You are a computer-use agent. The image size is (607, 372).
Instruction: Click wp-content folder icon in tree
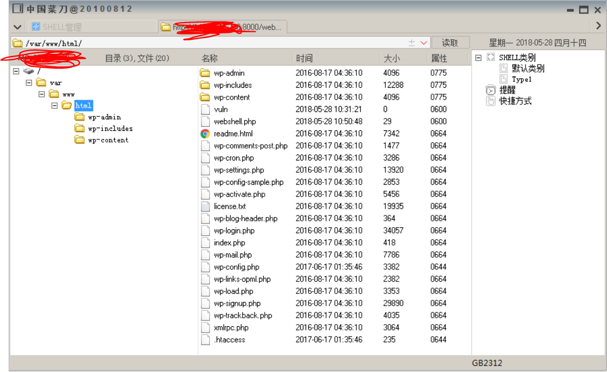pyautogui.click(x=79, y=139)
